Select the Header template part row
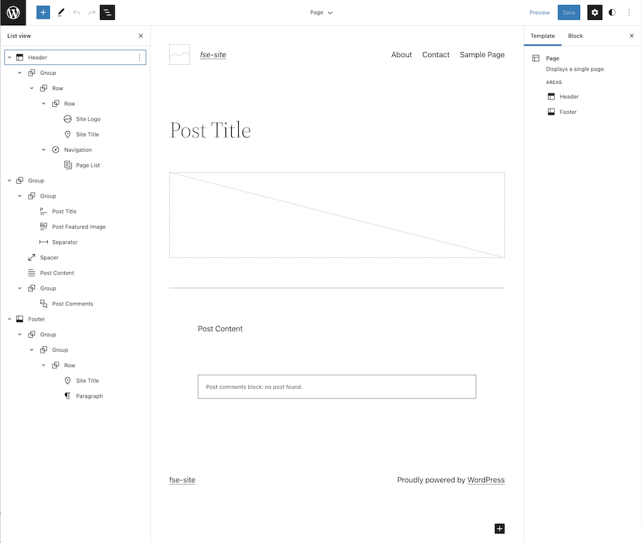The width and height of the screenshot is (642, 543). coord(75,57)
